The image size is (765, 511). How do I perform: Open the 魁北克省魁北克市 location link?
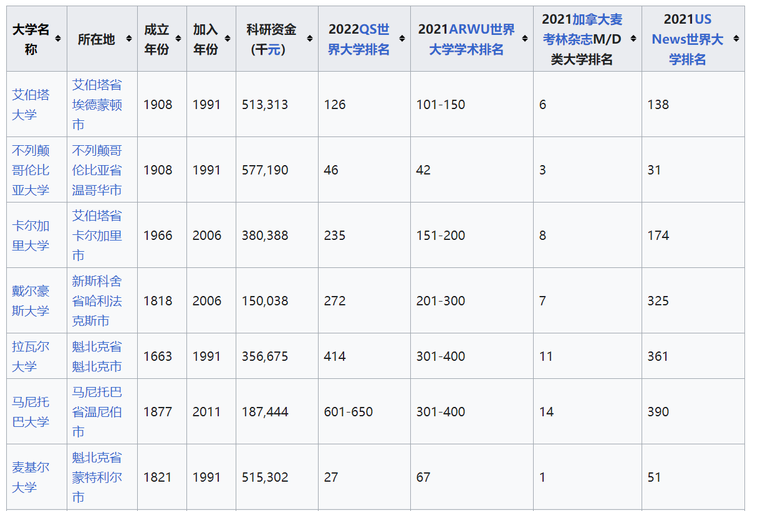(x=97, y=356)
